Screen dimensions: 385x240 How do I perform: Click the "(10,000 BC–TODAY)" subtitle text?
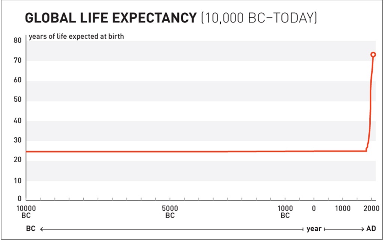(x=259, y=18)
